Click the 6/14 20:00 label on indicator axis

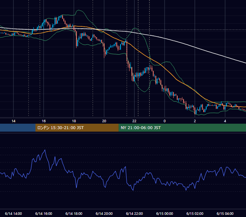(x=104, y=213)
